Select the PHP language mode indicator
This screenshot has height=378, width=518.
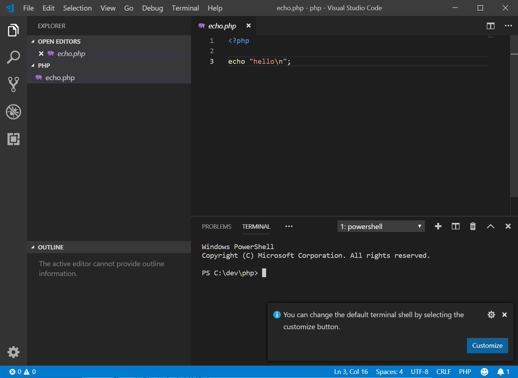point(464,371)
